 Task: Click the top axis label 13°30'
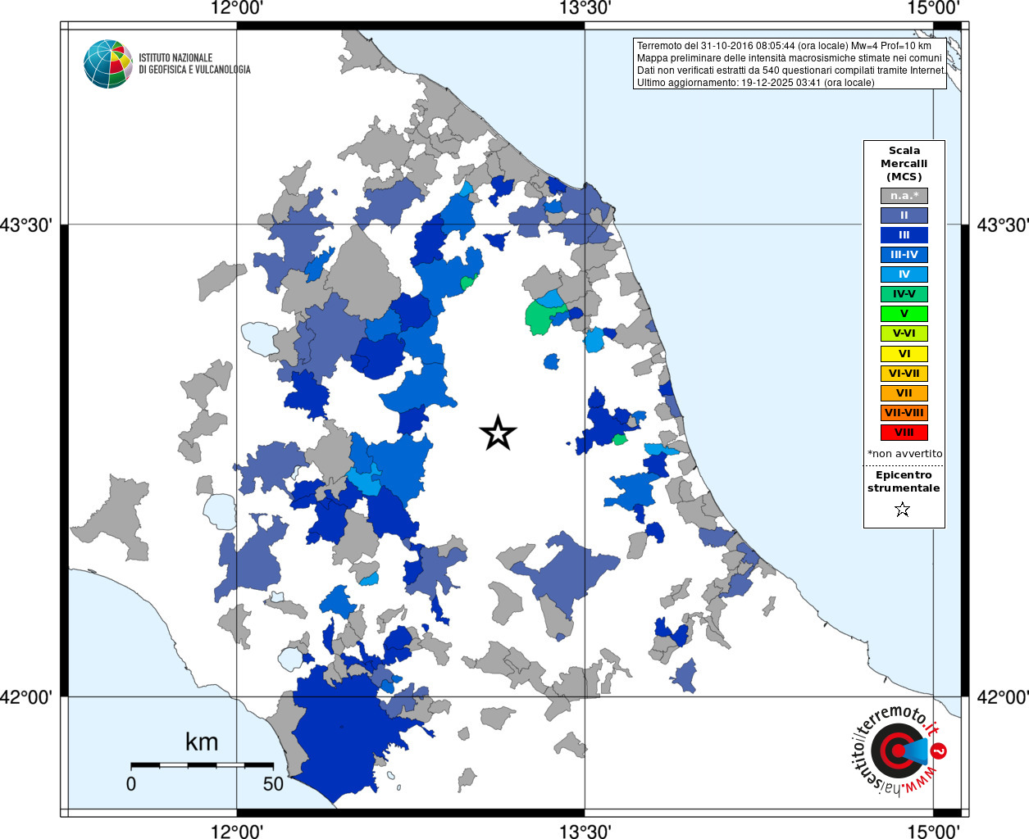pos(585,8)
